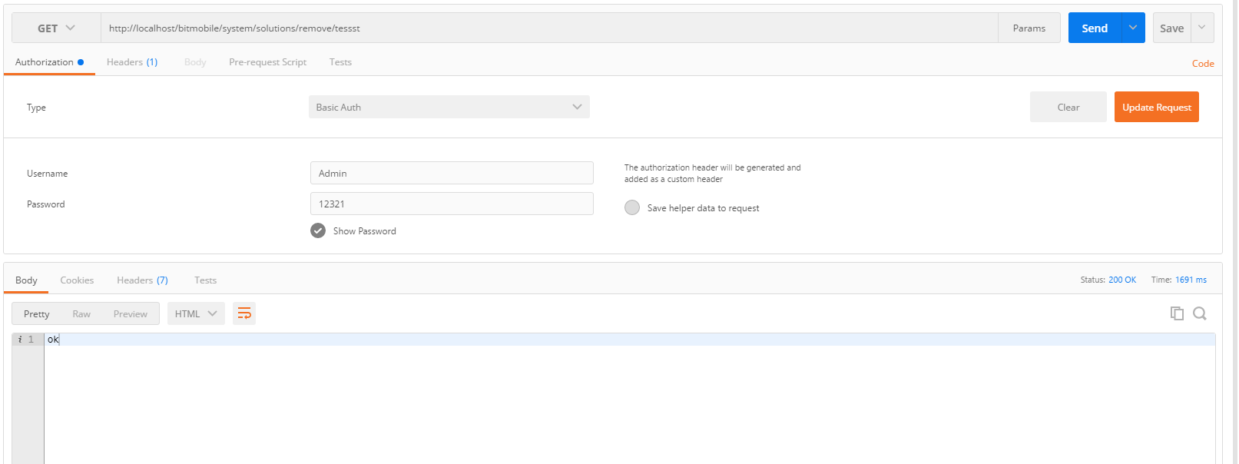This screenshot has width=1239, height=464.
Task: Enable Save helper data to request
Action: [x=632, y=207]
